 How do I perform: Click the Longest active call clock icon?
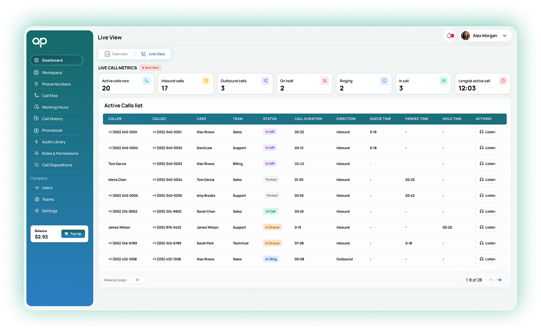click(503, 81)
